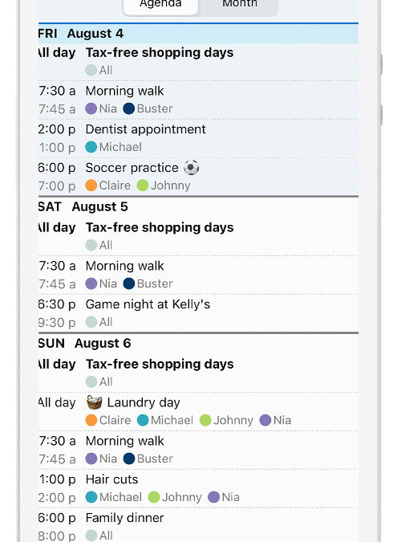Click Johnny's green dot on Soccer practice

[143, 185]
